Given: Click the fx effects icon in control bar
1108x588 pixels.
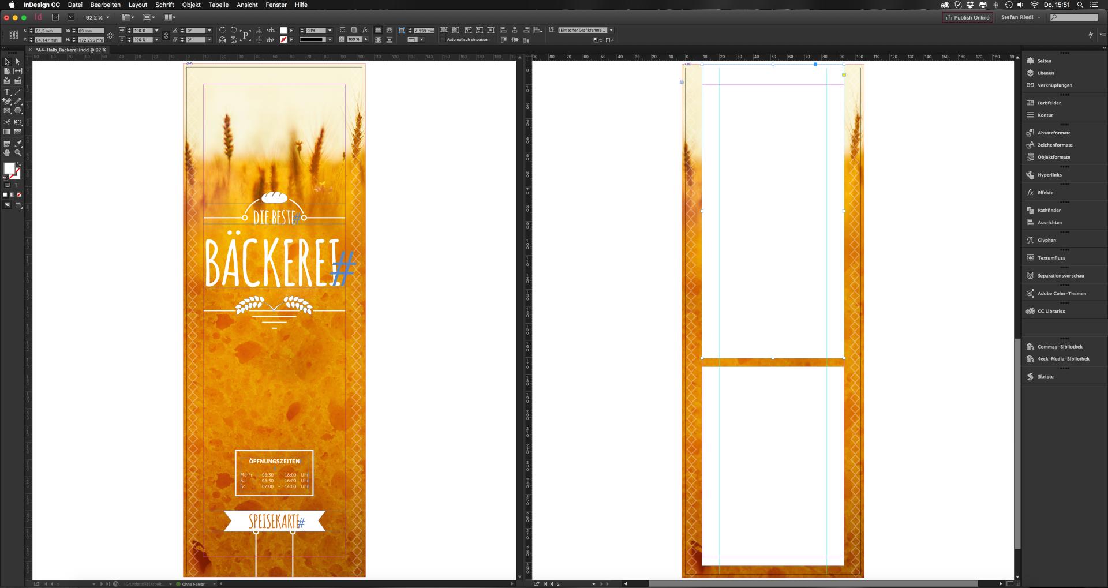Looking at the screenshot, I should pyautogui.click(x=365, y=30).
